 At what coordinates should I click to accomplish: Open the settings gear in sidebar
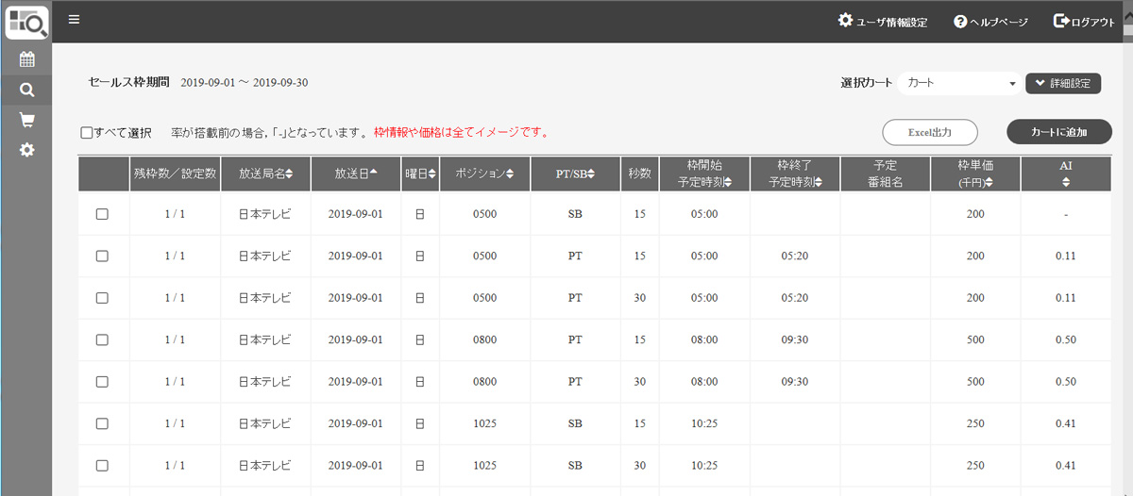(x=26, y=150)
